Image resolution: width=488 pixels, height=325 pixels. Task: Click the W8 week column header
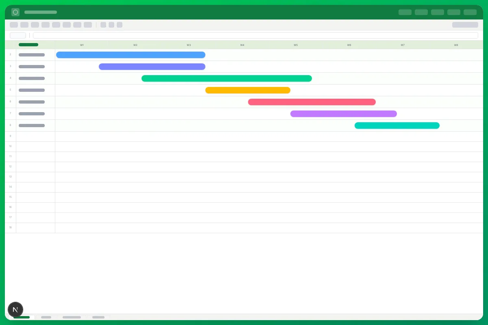[x=456, y=45]
